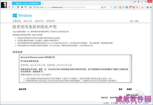The image size is (153, 105).
Task: Select the Windows 会员预览计划 browser tab
Action: tap(26, 3)
